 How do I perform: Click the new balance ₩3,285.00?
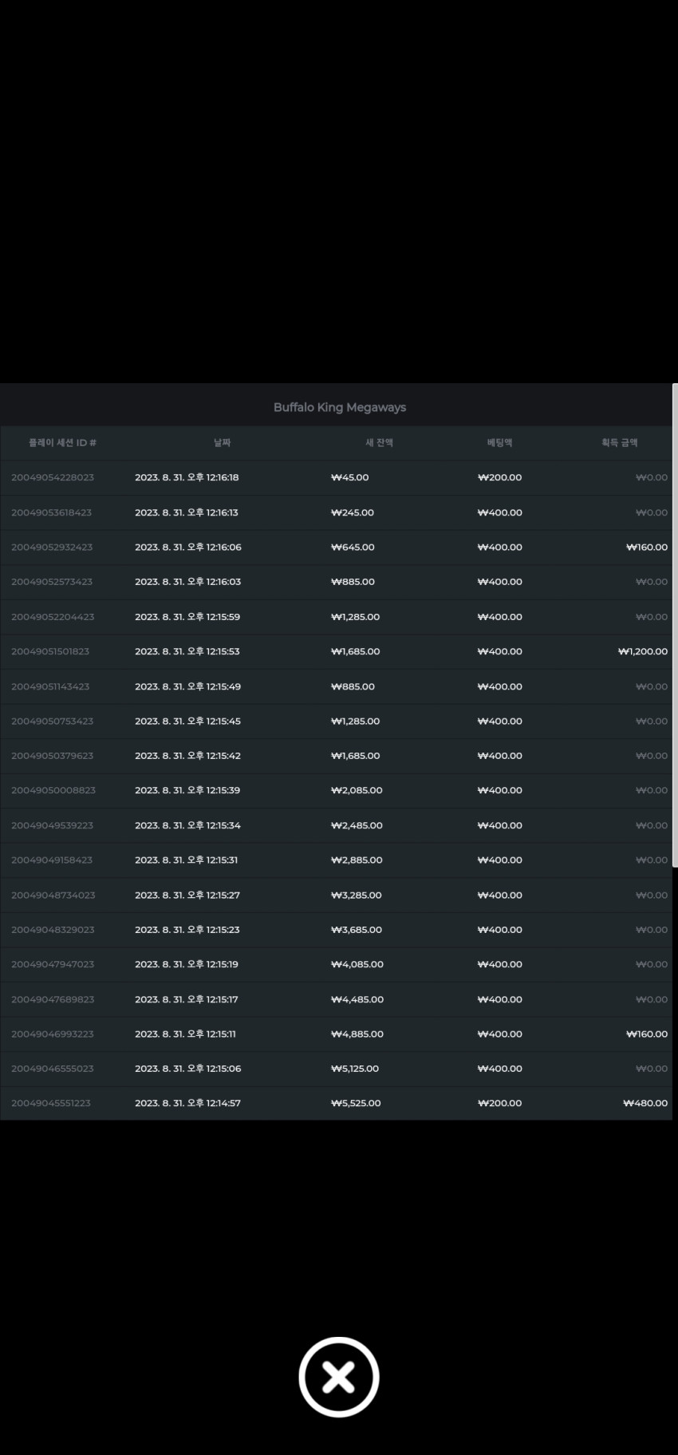357,895
